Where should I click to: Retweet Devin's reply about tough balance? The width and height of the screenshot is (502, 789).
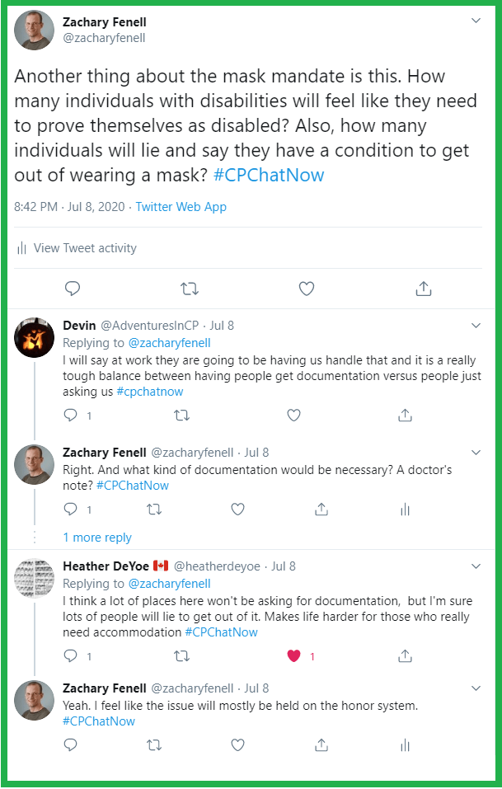[x=181, y=415]
